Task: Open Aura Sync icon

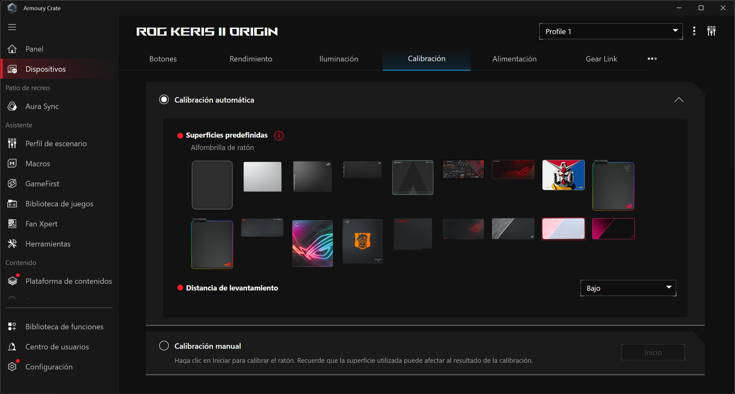Action: (12, 106)
